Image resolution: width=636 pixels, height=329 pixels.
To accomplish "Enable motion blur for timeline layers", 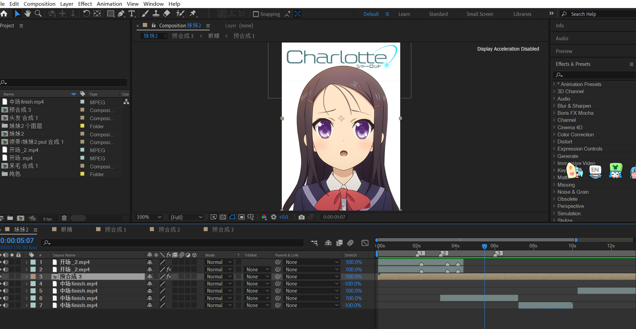I will [x=350, y=243].
